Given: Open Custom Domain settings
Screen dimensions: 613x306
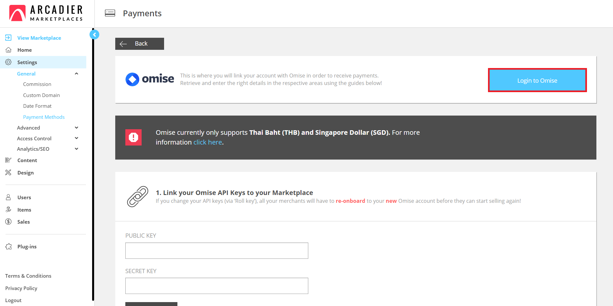Looking at the screenshot, I should pyautogui.click(x=41, y=95).
